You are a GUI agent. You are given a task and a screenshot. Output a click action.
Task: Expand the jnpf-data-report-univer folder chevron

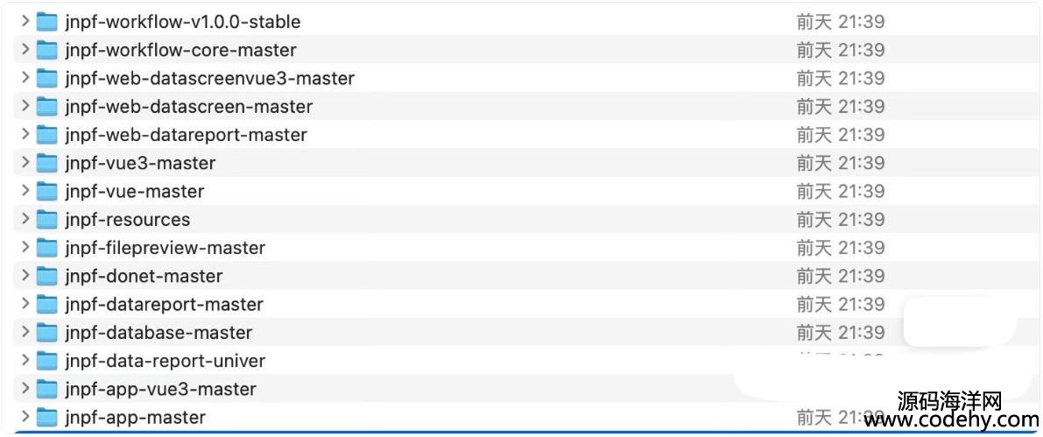(x=25, y=361)
